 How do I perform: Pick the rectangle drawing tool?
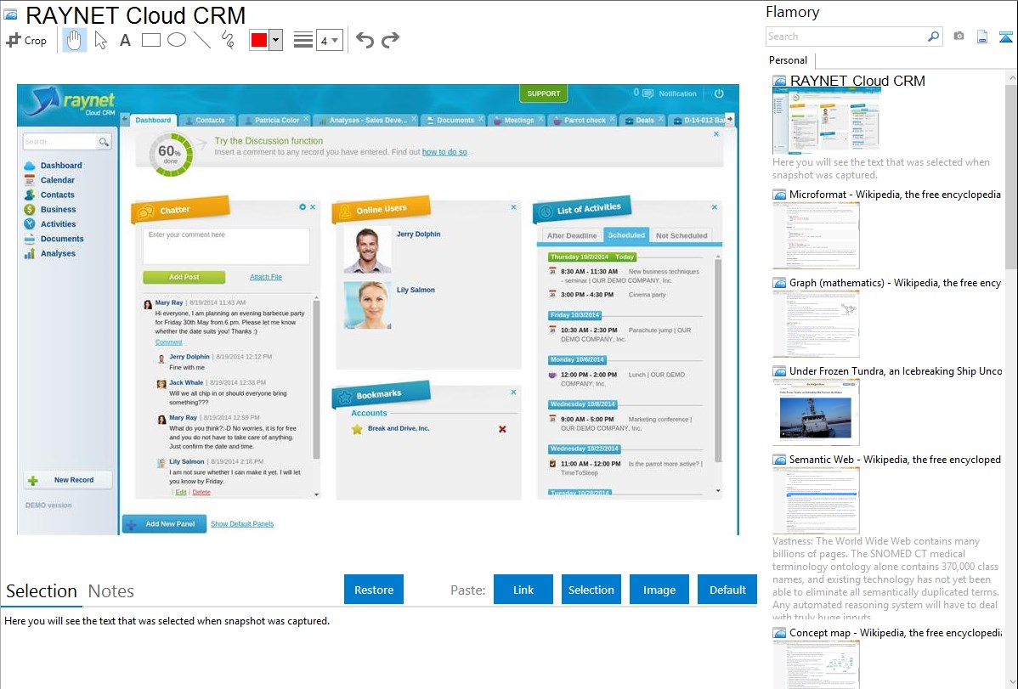150,40
